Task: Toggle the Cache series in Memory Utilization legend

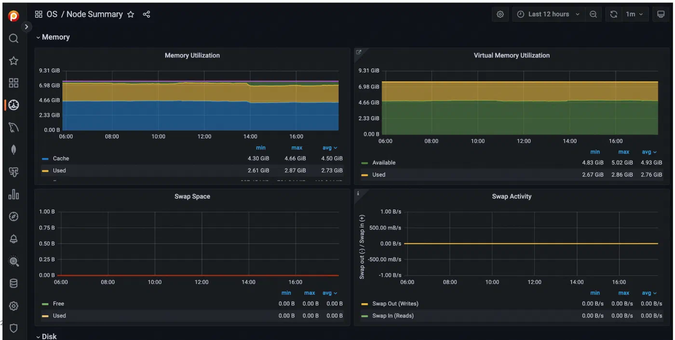Action: (x=61, y=158)
